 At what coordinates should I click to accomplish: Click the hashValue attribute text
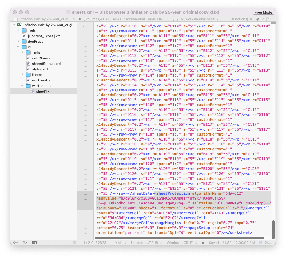tap(107, 198)
